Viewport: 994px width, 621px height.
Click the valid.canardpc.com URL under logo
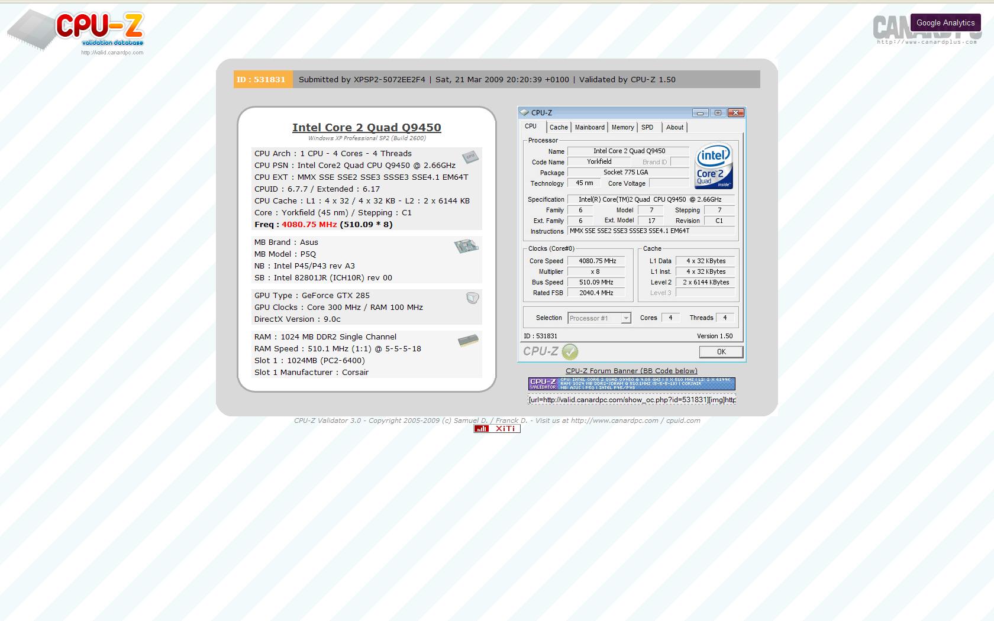[112, 53]
